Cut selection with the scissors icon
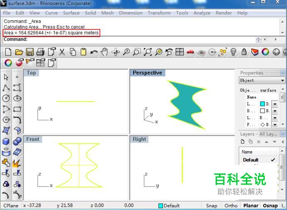287x210 pixels. (62, 52)
